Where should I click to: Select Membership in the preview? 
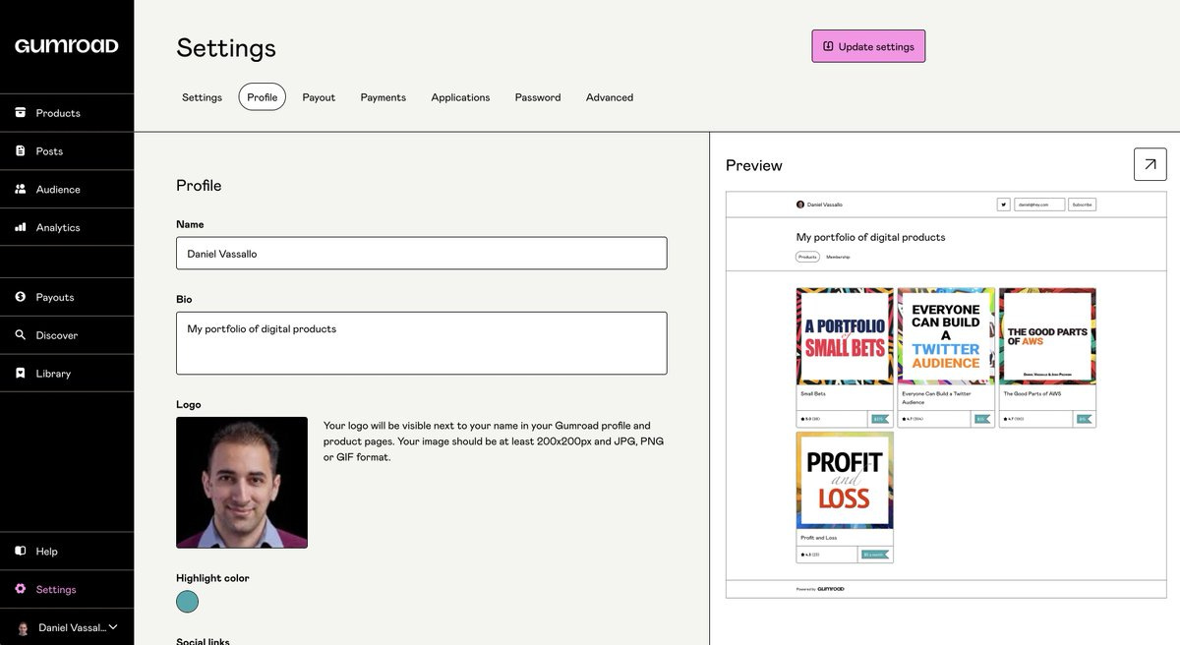[838, 257]
